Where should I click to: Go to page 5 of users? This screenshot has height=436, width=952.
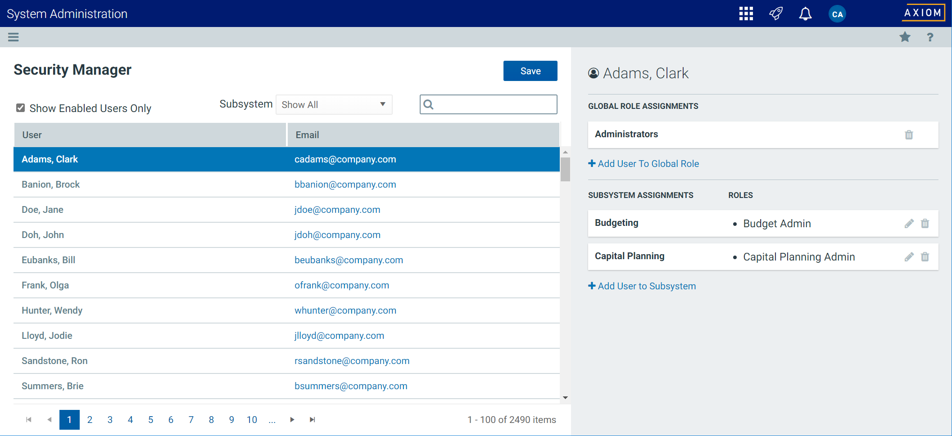[150, 420]
